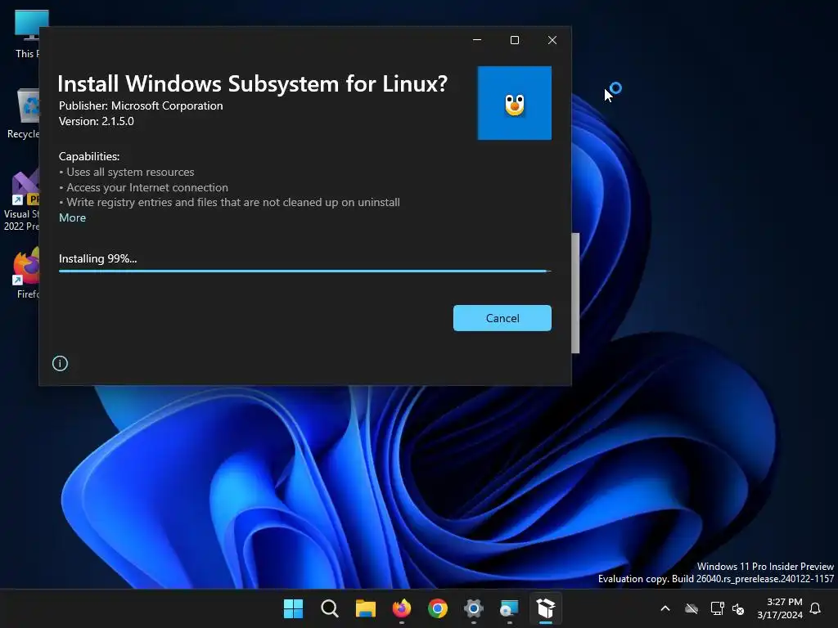The width and height of the screenshot is (838, 628).
Task: Click the Installing 99% status text
Action: tap(98, 258)
